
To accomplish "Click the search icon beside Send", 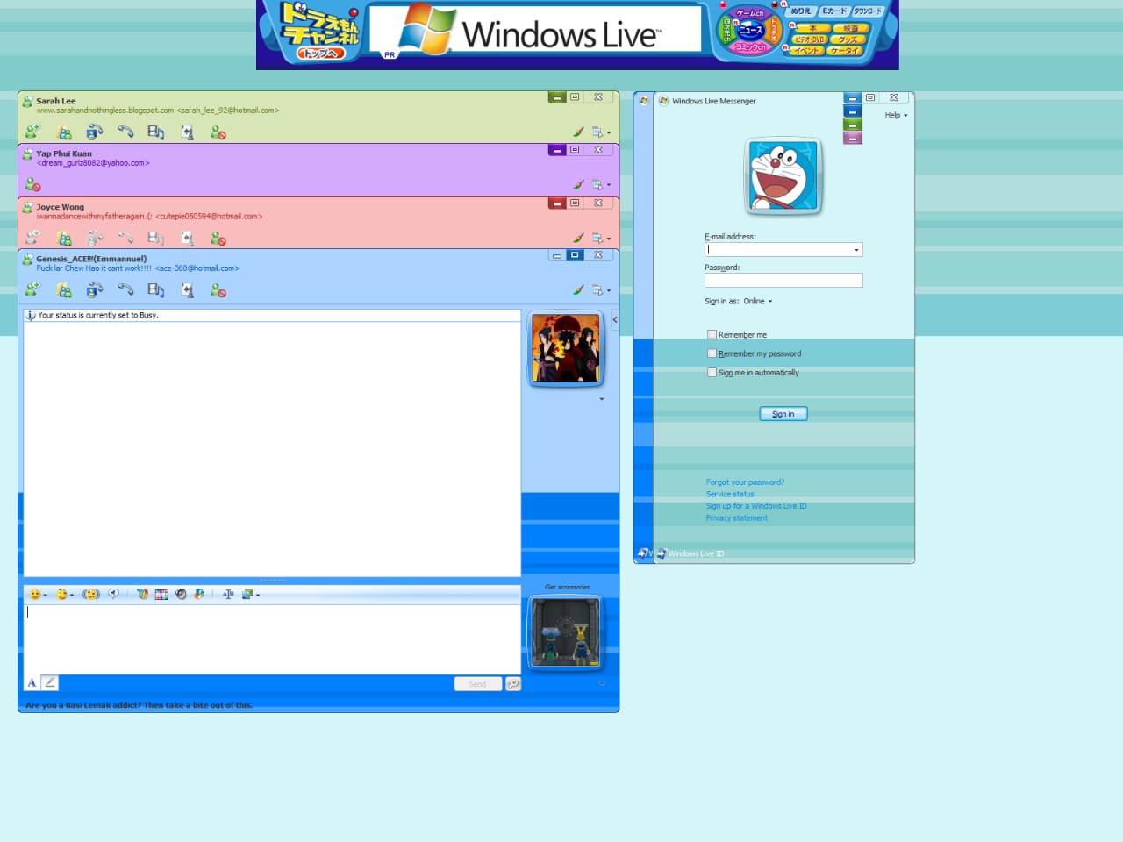I will point(513,683).
